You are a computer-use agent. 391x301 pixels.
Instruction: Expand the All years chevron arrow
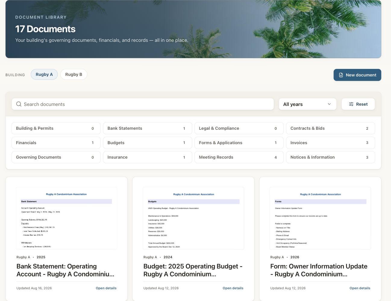pos(329,104)
